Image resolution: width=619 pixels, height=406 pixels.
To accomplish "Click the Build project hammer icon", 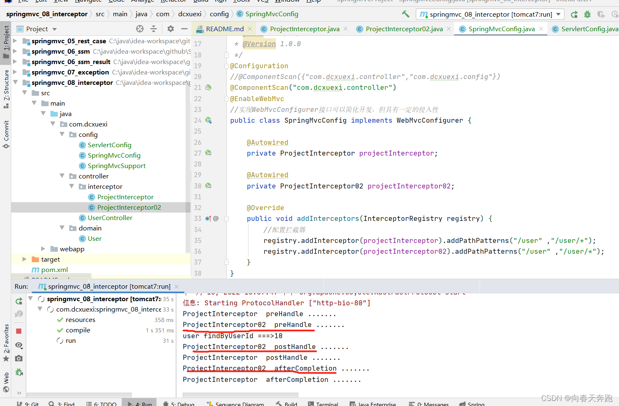I will [x=405, y=14].
